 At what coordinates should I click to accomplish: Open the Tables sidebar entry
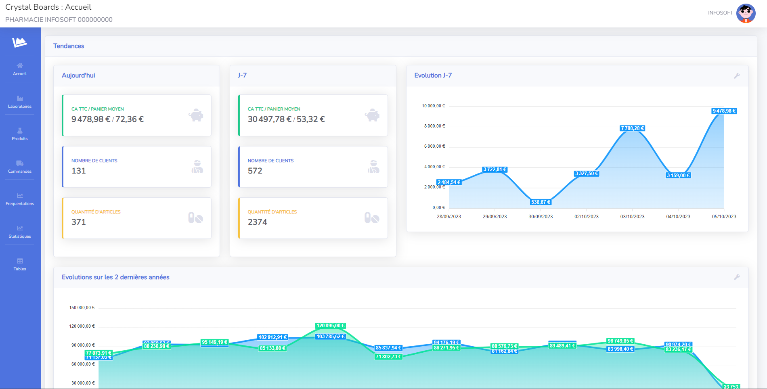click(x=20, y=265)
